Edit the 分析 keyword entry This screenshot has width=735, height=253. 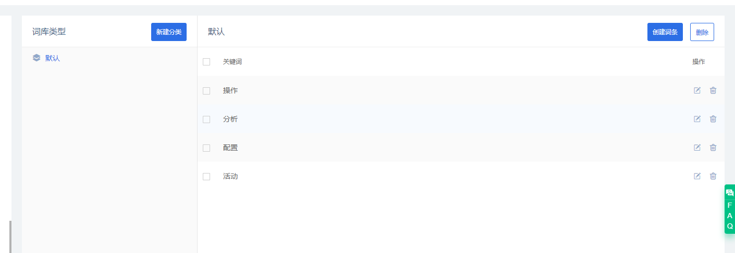pos(697,119)
